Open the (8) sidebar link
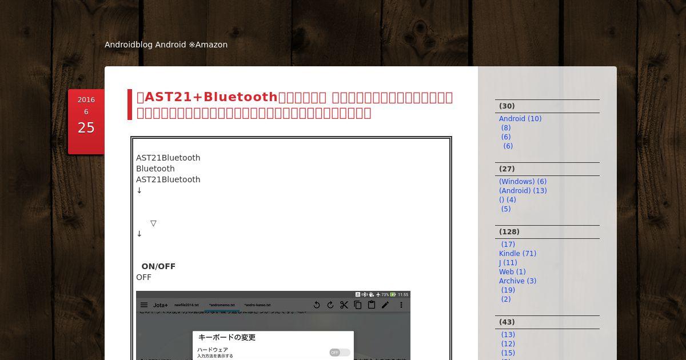The height and width of the screenshot is (360, 686). (x=506, y=128)
